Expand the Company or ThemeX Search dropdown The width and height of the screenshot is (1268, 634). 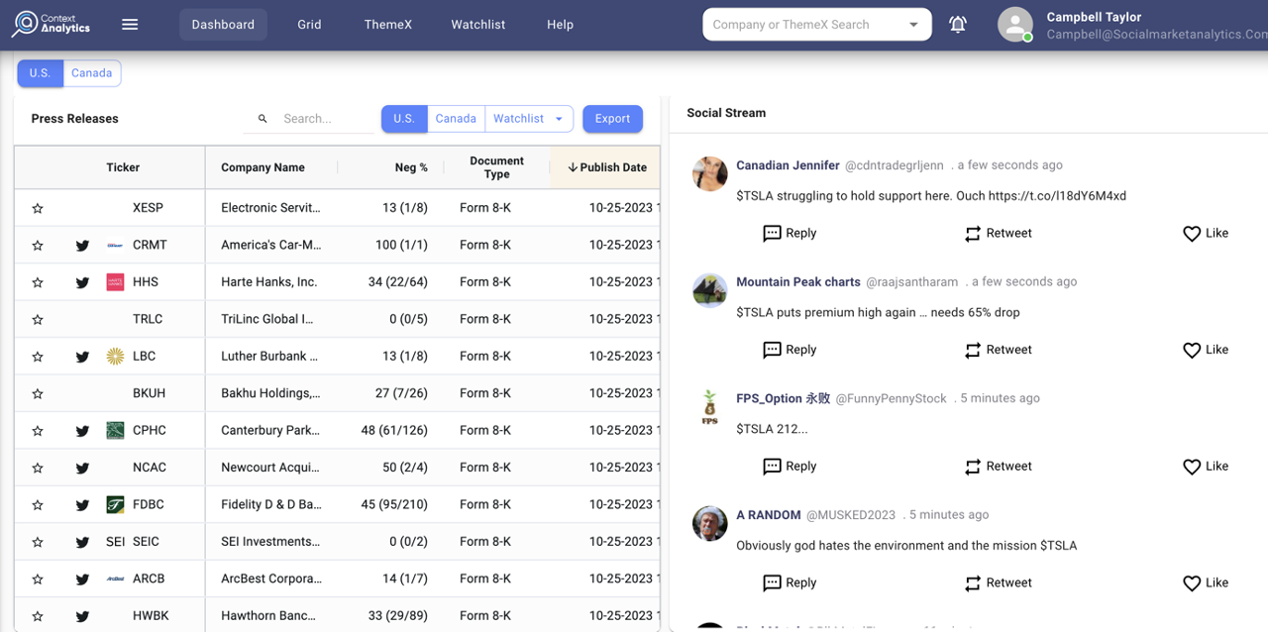pos(912,24)
